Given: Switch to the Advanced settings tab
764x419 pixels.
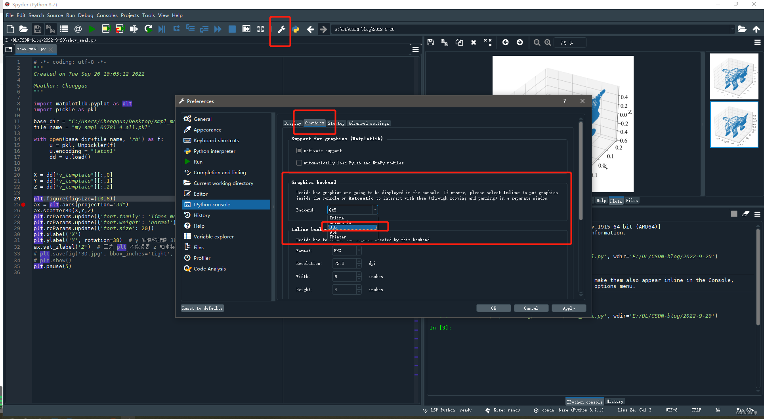Looking at the screenshot, I should coord(368,123).
